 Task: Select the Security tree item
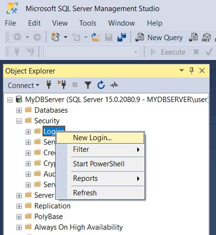[47, 121]
